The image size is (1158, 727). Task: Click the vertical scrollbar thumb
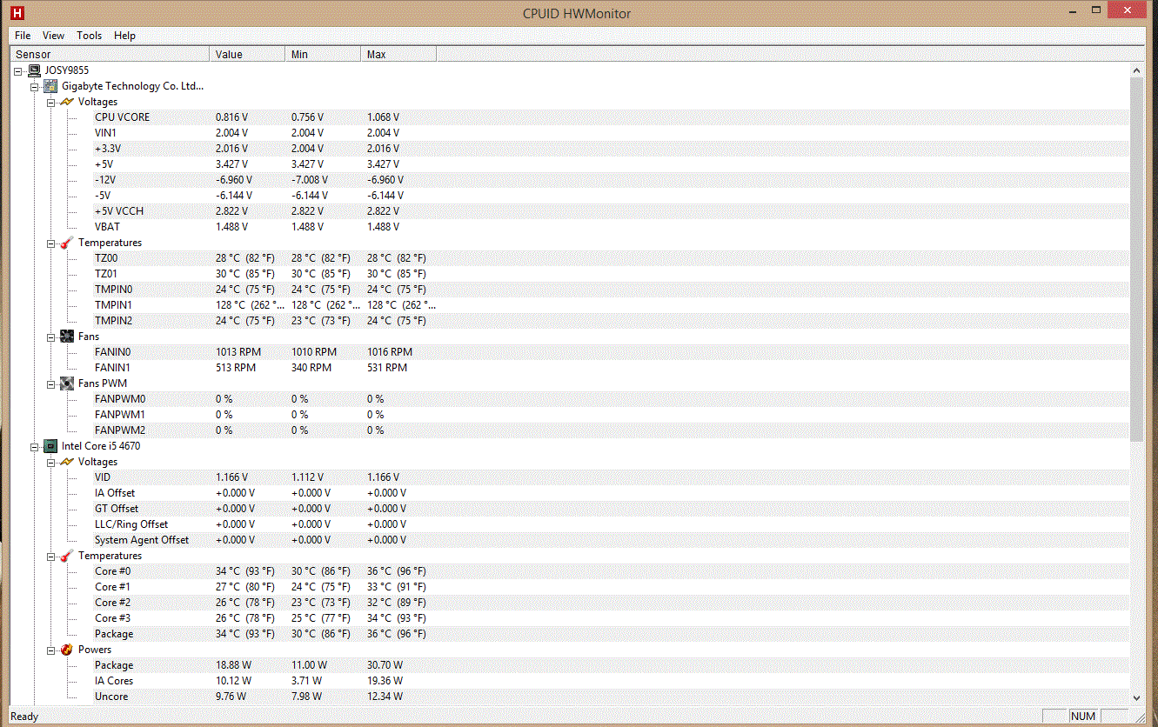[x=1136, y=258]
